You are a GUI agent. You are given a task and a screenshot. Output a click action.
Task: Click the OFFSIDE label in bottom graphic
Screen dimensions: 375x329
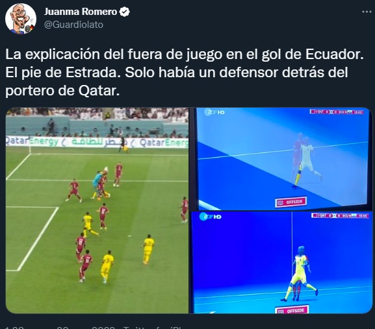click(x=292, y=311)
